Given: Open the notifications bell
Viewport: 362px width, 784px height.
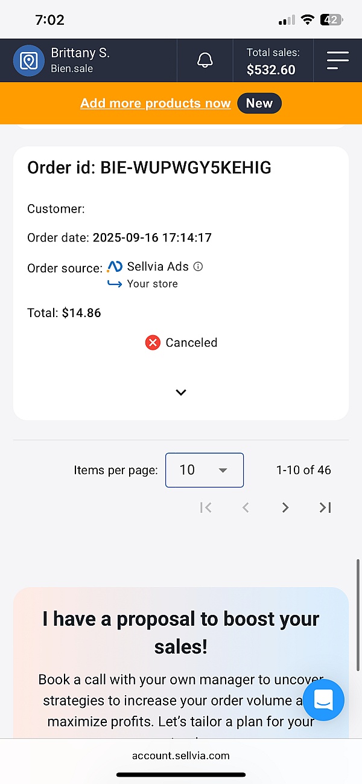Looking at the screenshot, I should (205, 60).
